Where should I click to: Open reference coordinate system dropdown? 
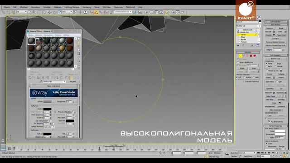(x=67, y=12)
